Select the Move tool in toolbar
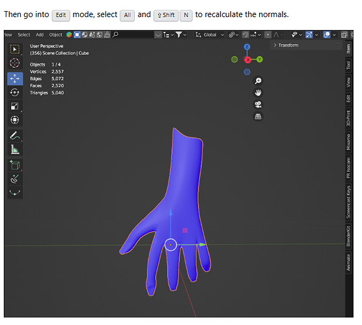The height and width of the screenshot is (325, 362). 15,79
